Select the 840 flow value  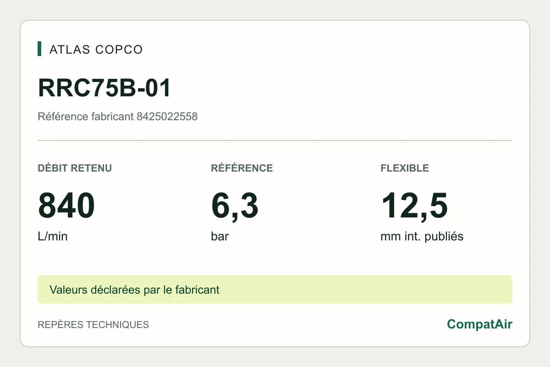pyautogui.click(x=66, y=206)
